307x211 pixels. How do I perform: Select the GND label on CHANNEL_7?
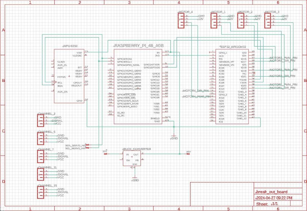[61, 153]
